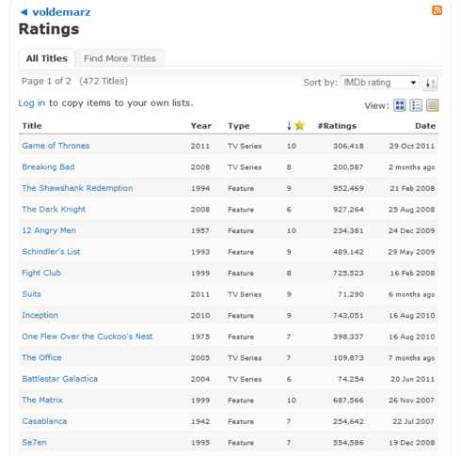Viewport: 461px width, 456px height.
Task: Open 12 Angry Men title
Action: 49,230
